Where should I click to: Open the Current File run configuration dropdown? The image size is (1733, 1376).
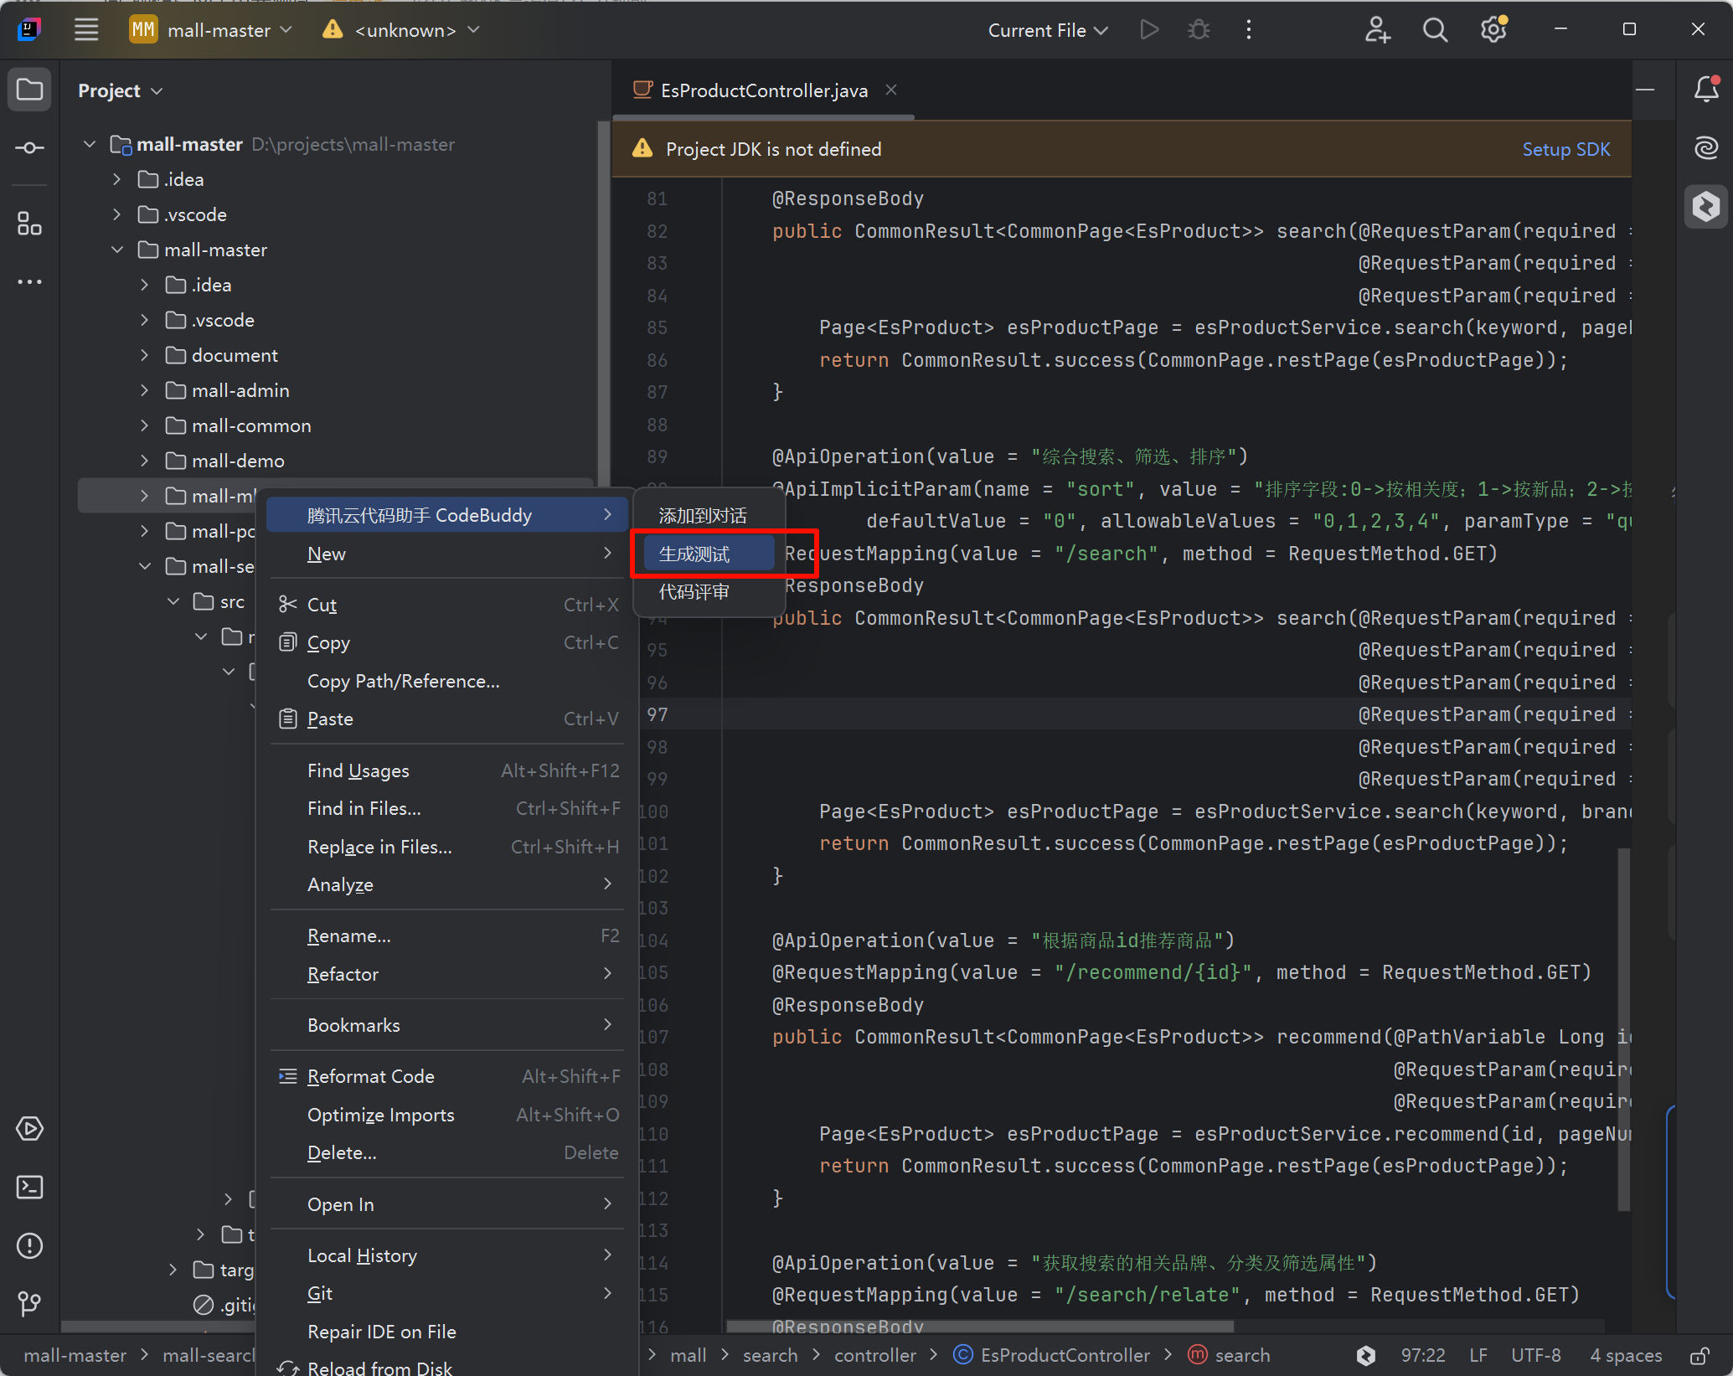tap(1047, 30)
